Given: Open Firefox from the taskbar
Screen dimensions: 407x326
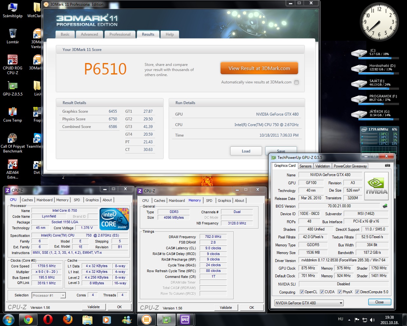Looking at the screenshot, I should pos(67,319).
